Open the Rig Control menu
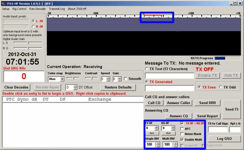Image resolution: width=244 pixels, height=150 pixels. [x=19, y=9]
